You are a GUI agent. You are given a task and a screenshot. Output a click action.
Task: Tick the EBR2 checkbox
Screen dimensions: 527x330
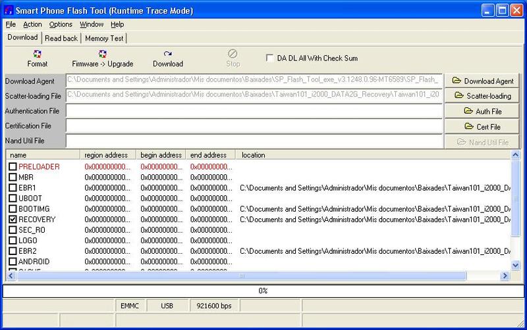click(13, 251)
